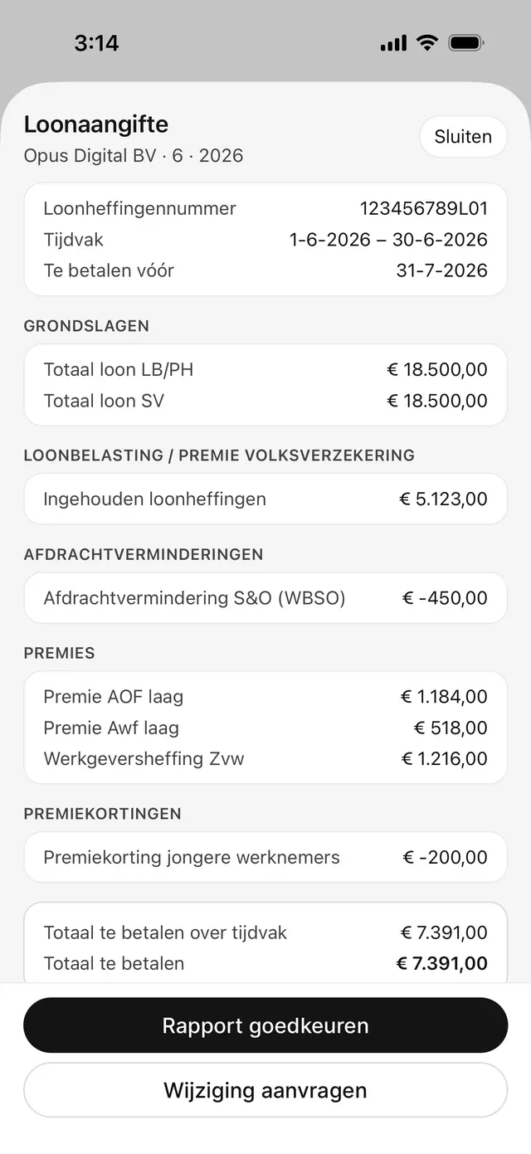The height and width of the screenshot is (1154, 531).
Task: Open Premiekorting jongere werknemers row
Action: tap(265, 857)
